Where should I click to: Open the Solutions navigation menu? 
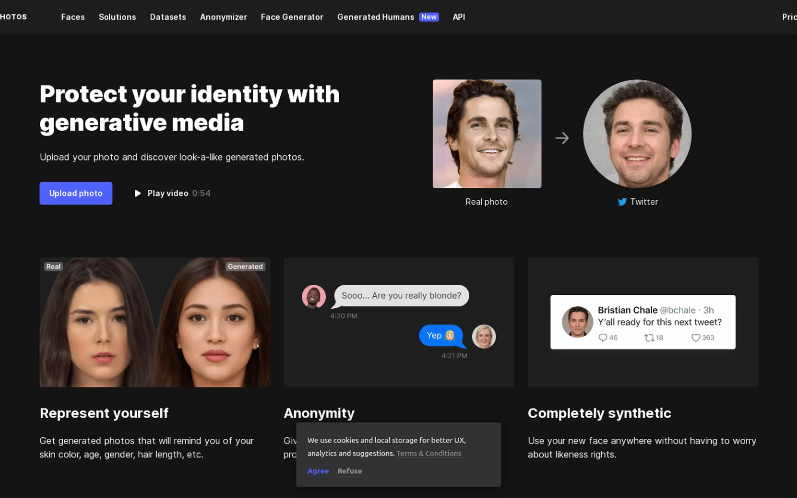(117, 17)
